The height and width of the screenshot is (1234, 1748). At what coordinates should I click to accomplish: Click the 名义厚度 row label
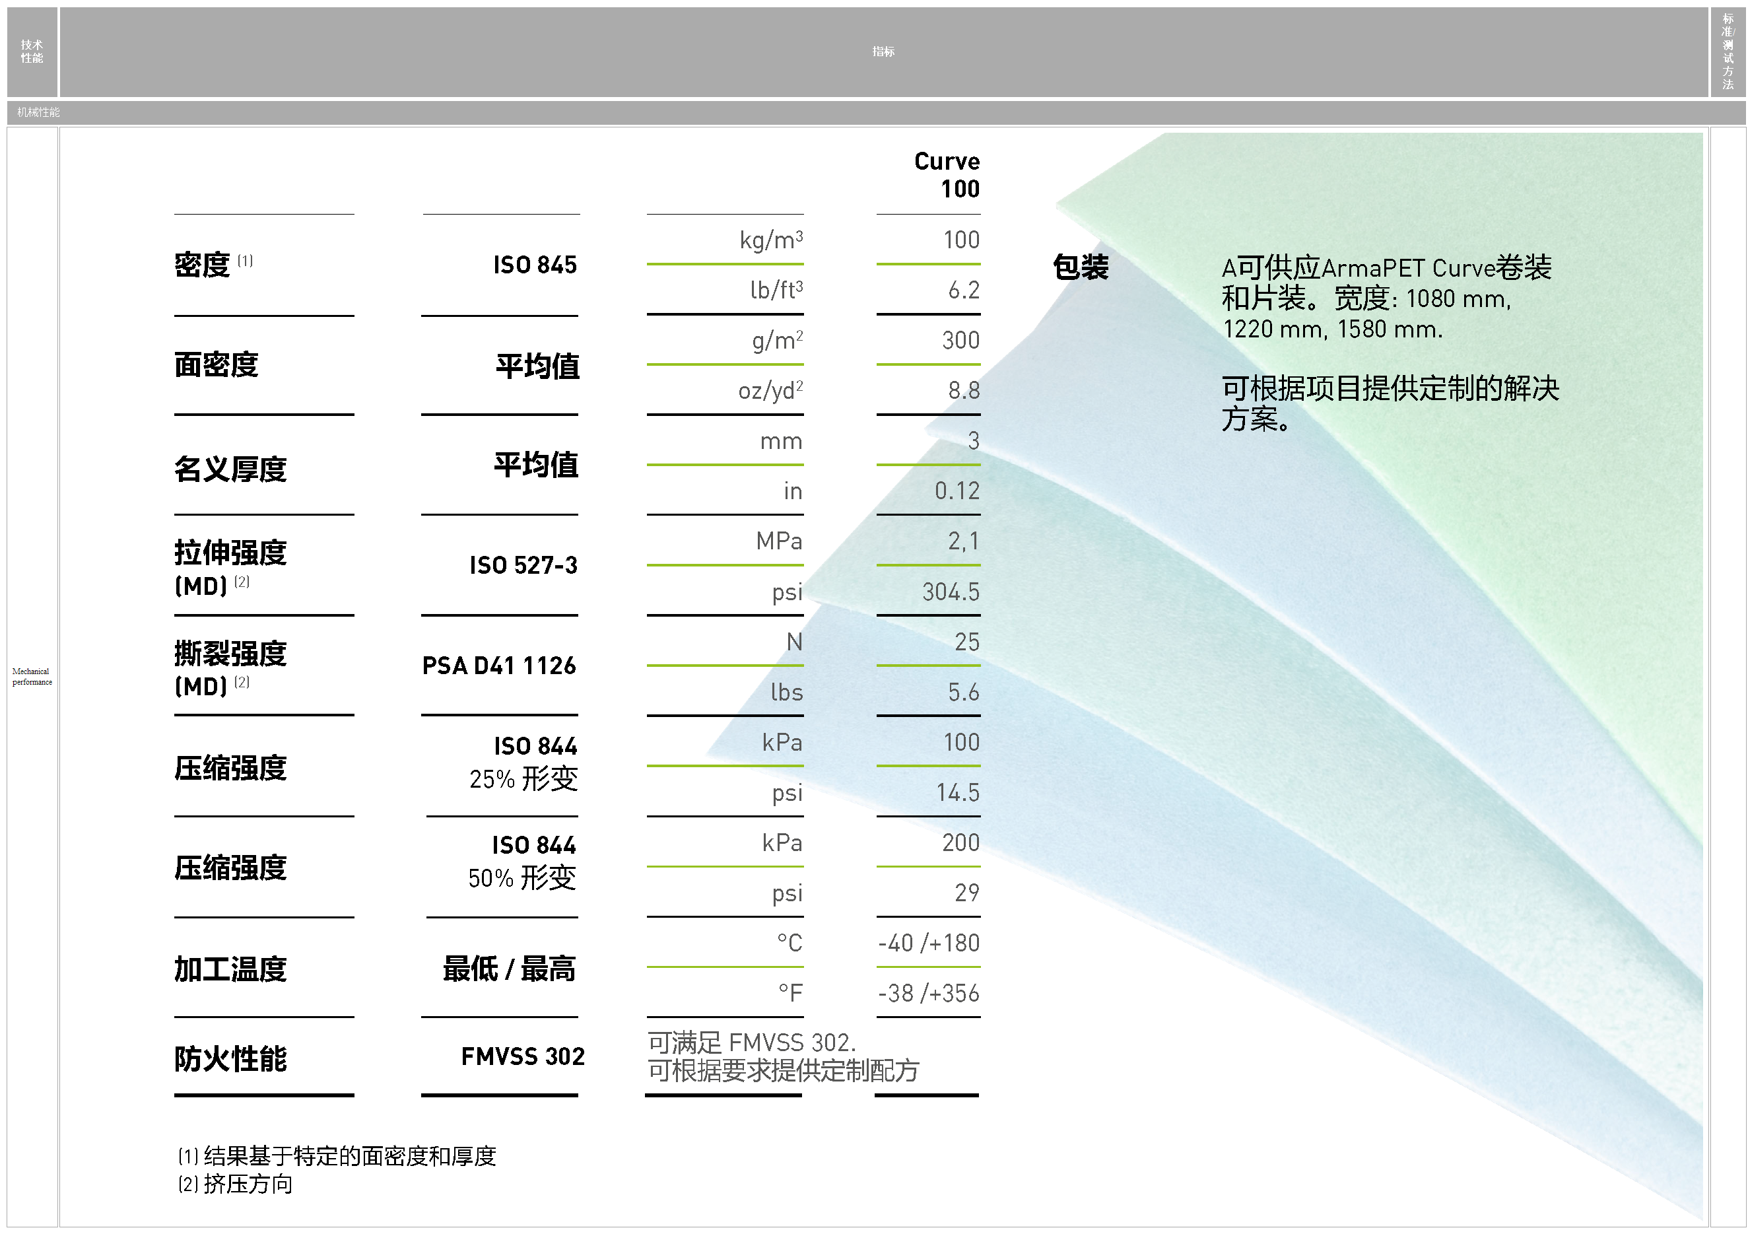click(230, 468)
